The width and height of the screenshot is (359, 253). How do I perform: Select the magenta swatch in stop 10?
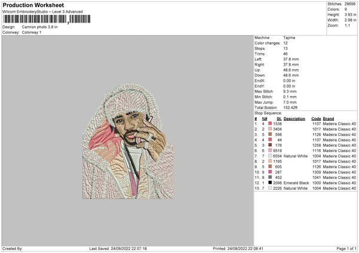270,172
